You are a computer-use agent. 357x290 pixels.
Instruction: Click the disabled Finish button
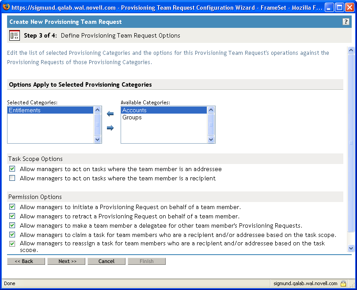[x=147, y=261]
